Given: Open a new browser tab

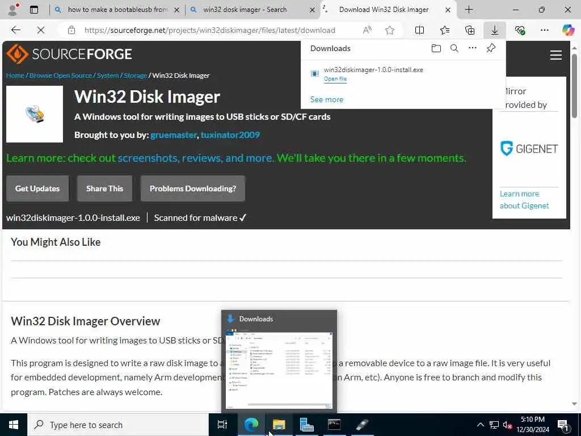Looking at the screenshot, I should coord(469,10).
